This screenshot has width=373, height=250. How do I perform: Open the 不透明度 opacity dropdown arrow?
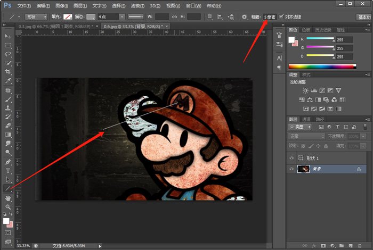363,137
